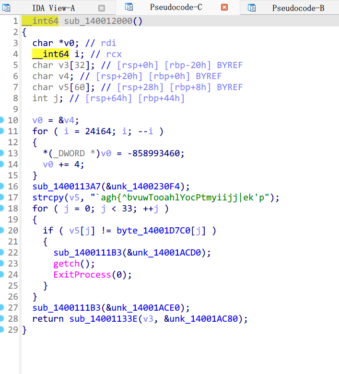
Task: Click constant 24i64 in for loop
Action: (x=98, y=131)
